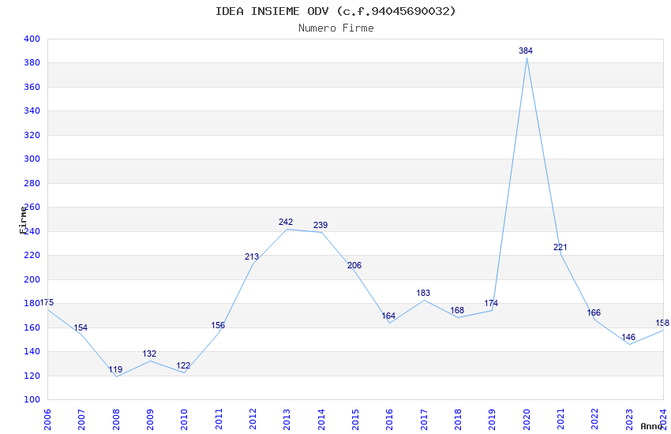Click the x-axis year 2022

pos(595,419)
